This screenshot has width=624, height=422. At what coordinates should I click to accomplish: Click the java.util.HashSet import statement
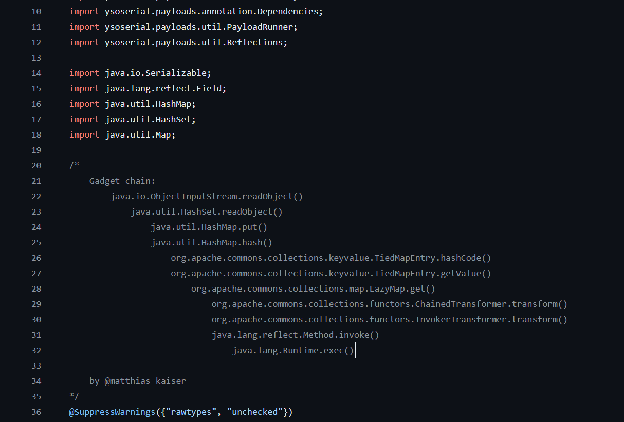133,119
